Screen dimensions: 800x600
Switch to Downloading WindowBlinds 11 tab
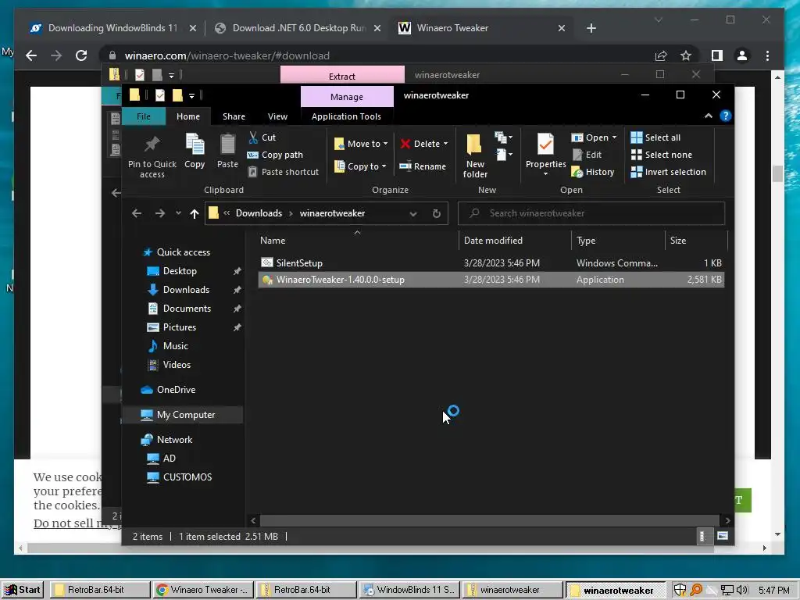tap(112, 28)
